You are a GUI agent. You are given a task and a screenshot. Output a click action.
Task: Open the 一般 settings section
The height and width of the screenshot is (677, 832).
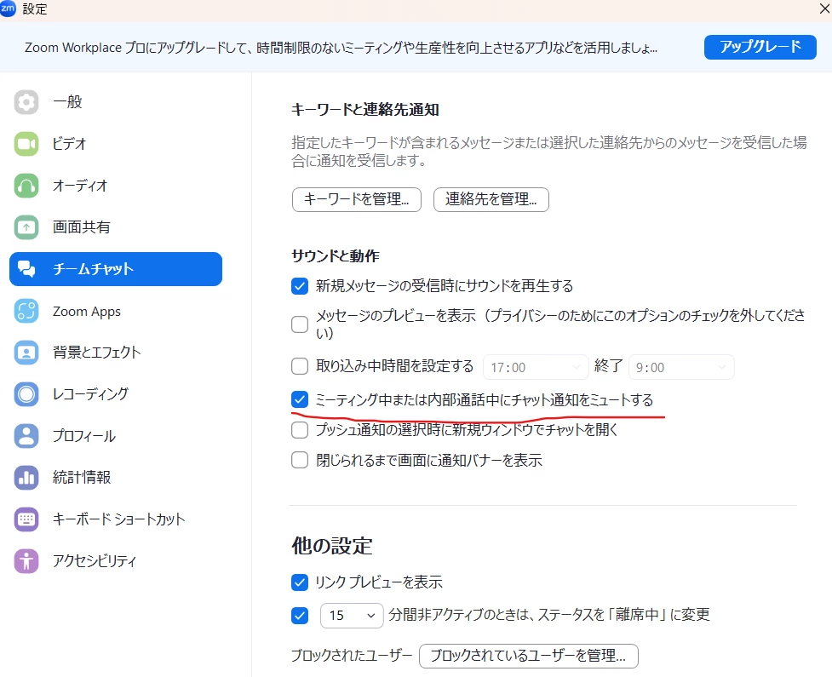116,102
